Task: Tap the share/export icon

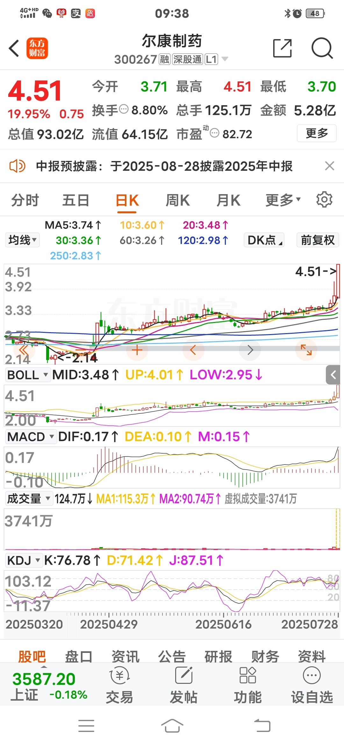Action: [283, 48]
